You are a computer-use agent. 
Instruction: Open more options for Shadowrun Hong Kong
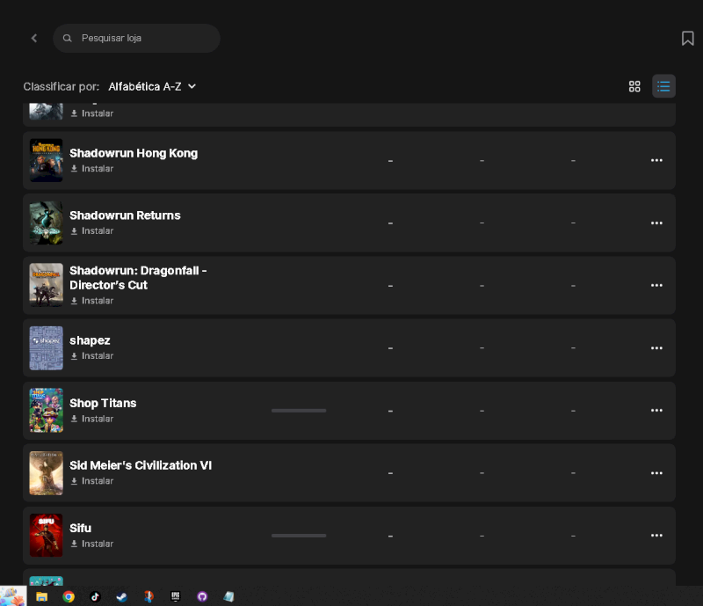[x=656, y=160]
